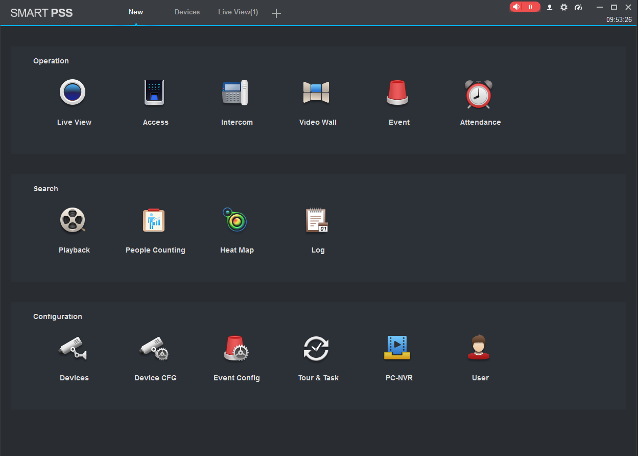Click the Live View label
This screenshot has height=456, width=638.
[75, 122]
